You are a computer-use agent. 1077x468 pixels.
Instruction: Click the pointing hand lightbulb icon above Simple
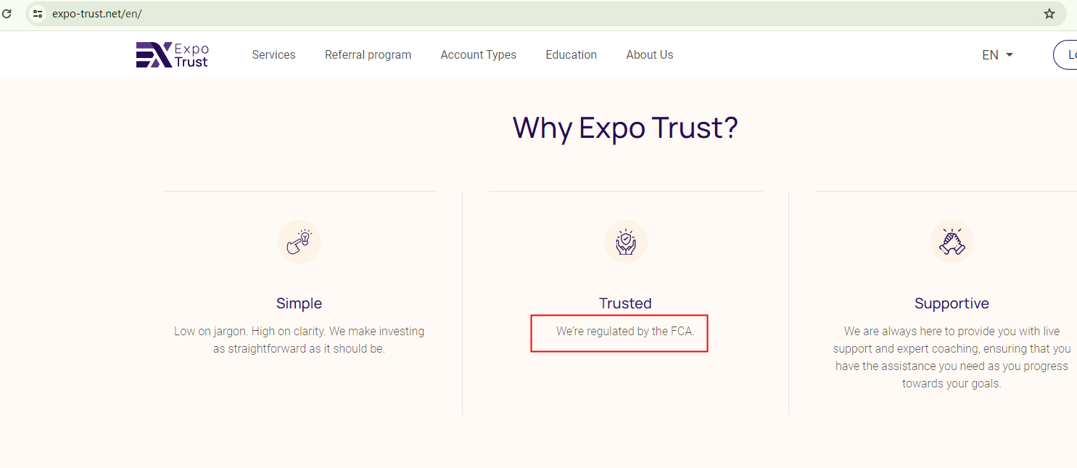coord(300,242)
